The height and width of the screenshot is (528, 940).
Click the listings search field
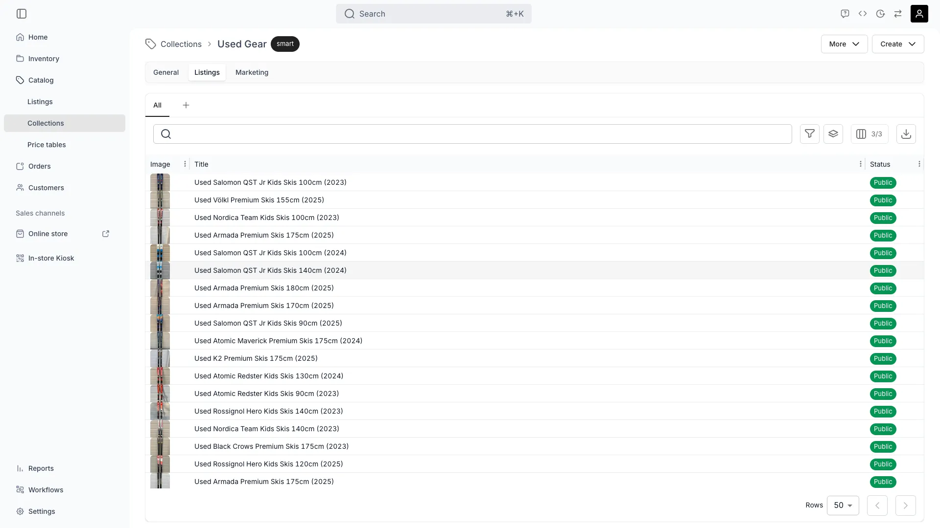pyautogui.click(x=472, y=134)
